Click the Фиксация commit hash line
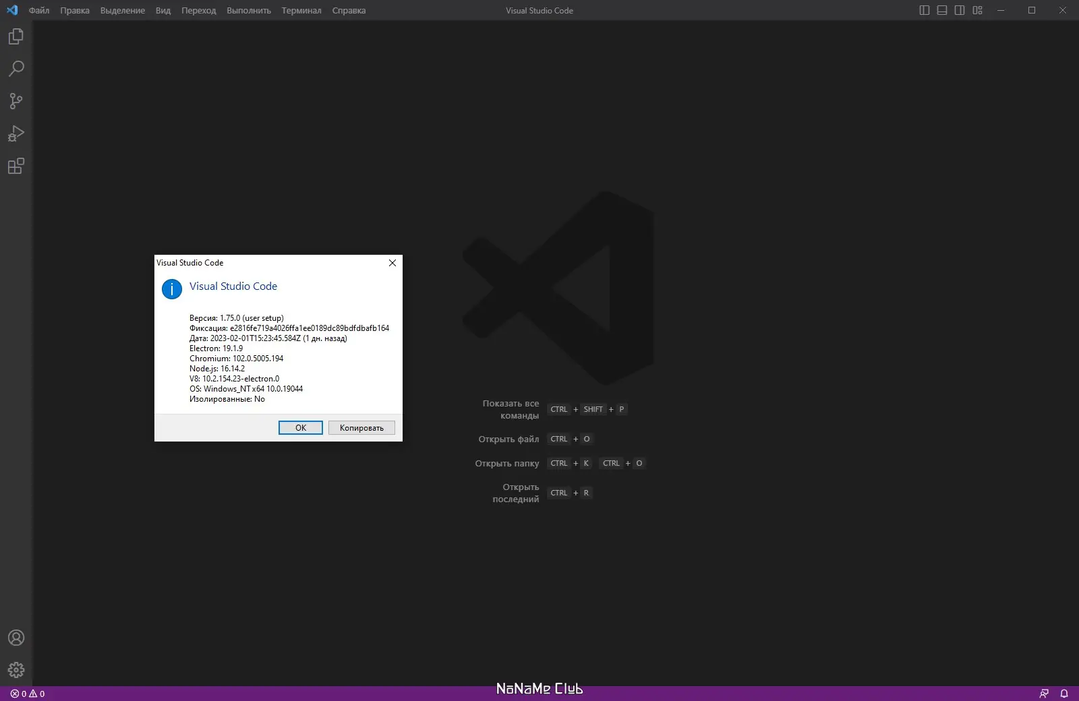 289,328
